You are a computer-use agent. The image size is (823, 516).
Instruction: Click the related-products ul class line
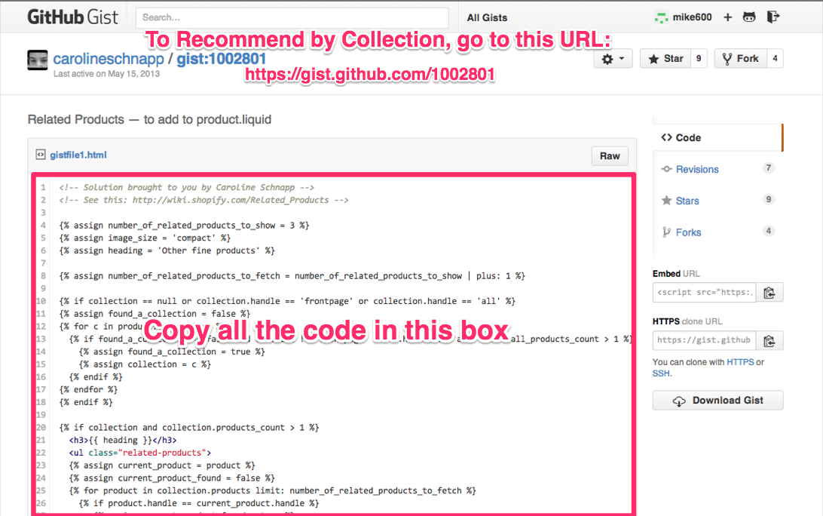140,453
